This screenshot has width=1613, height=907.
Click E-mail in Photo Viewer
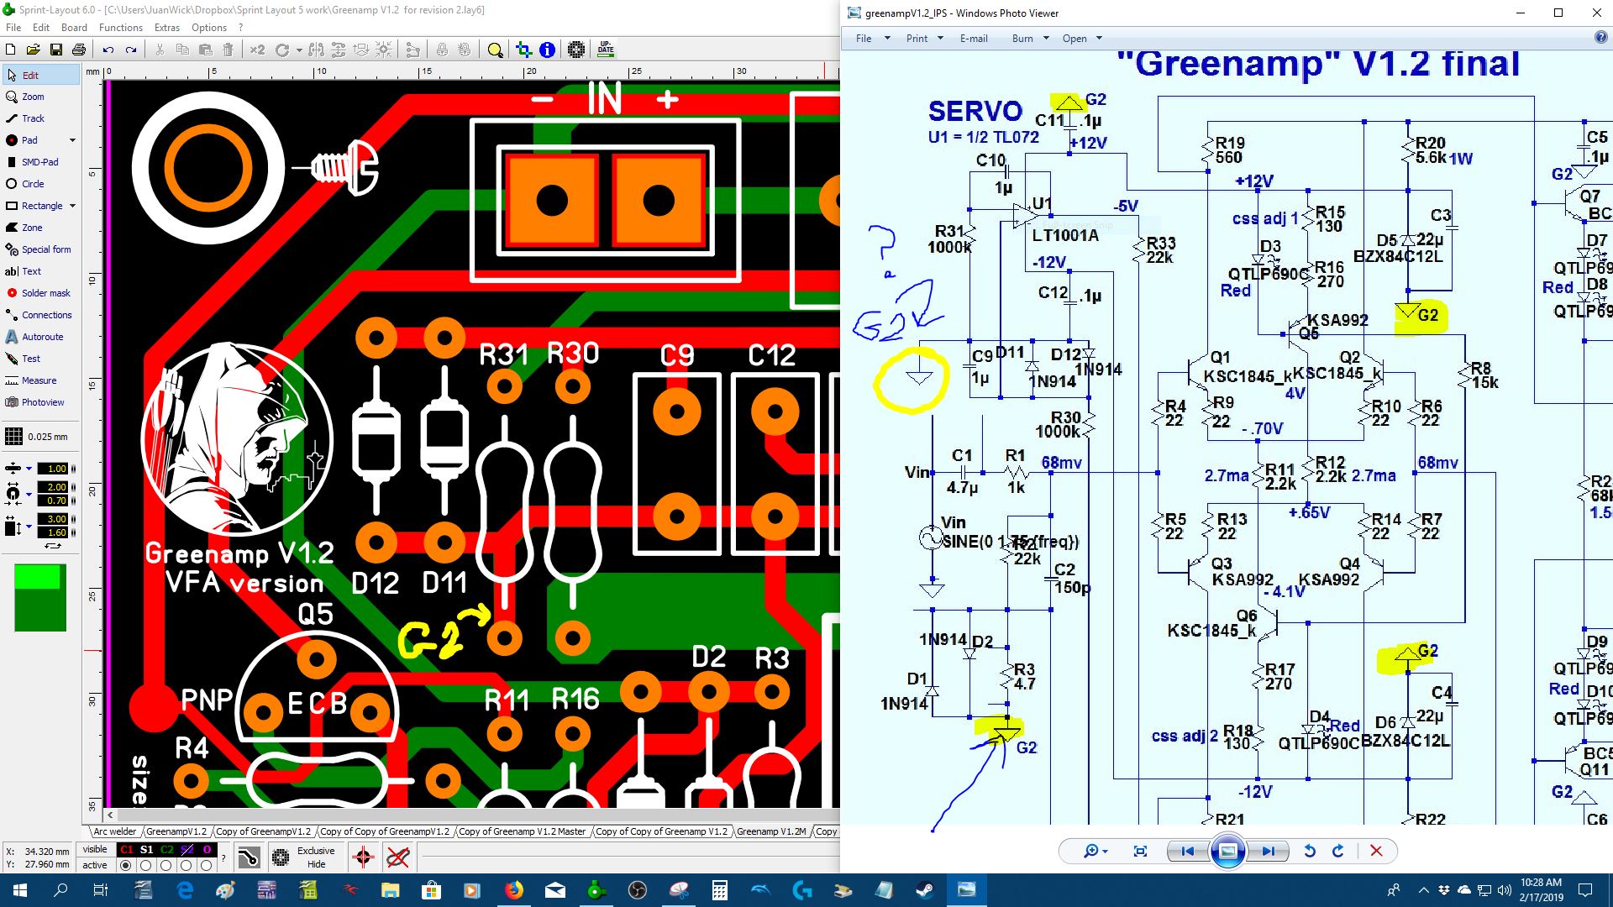point(974,39)
